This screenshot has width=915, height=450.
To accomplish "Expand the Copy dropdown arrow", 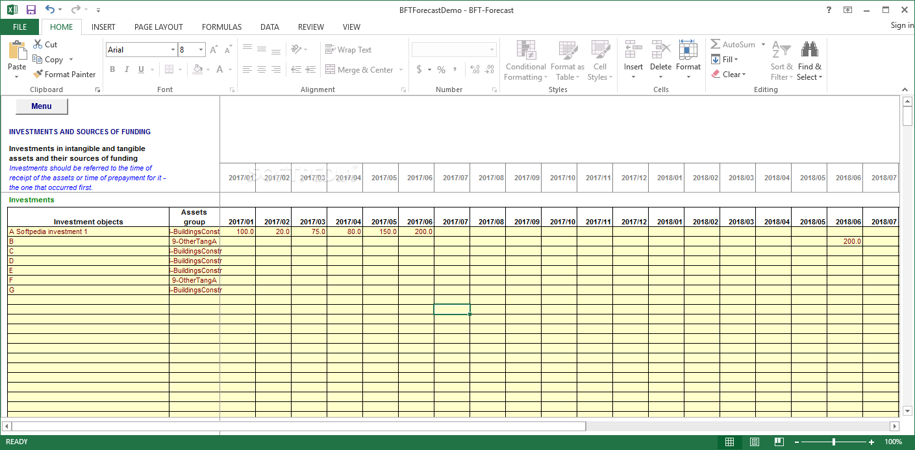I will pyautogui.click(x=71, y=60).
